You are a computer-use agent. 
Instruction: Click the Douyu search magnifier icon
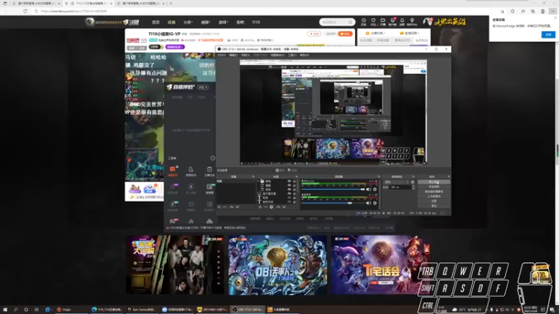[x=351, y=22]
